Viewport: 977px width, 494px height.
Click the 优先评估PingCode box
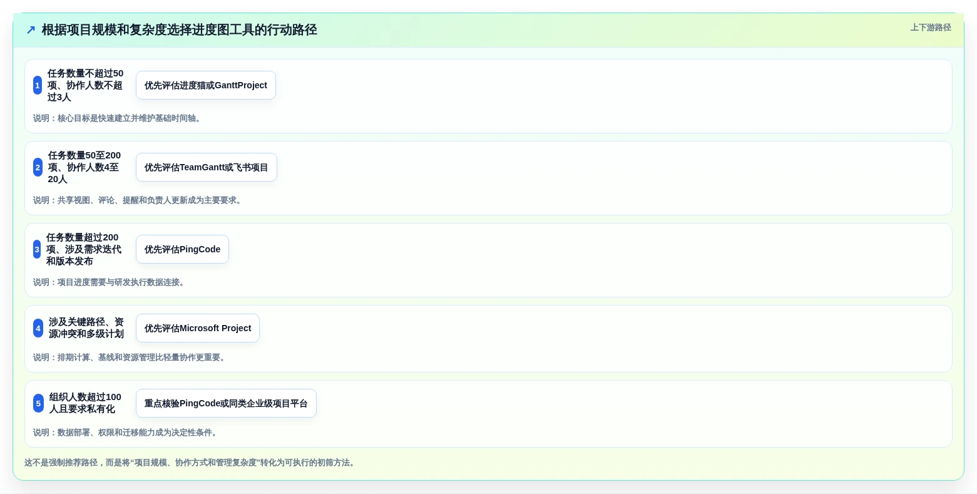182,249
